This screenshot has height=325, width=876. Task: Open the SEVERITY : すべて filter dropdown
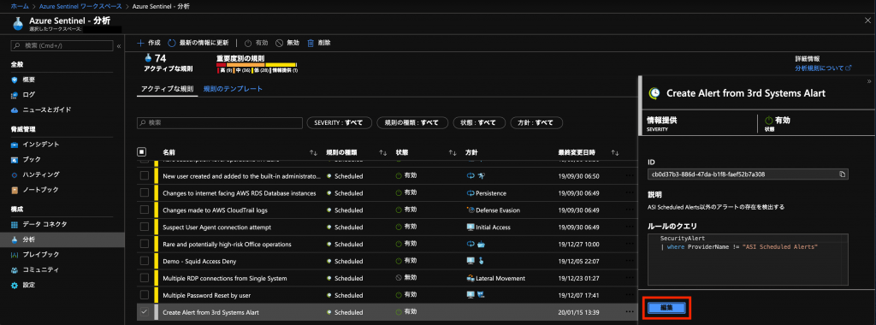(339, 123)
